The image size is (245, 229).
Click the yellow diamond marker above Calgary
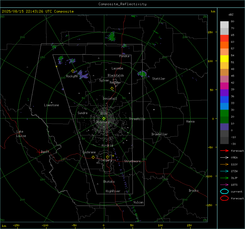108,157
